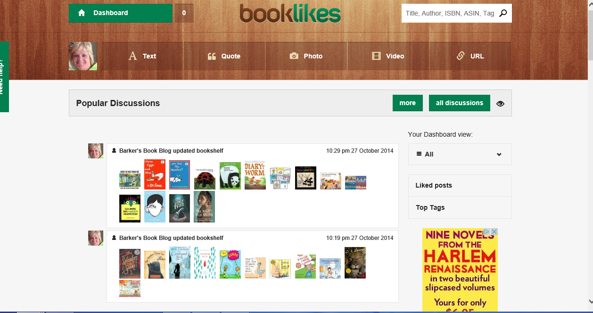593x313 pixels.
Task: Open the list icon beside All
Action: pyautogui.click(x=418, y=154)
